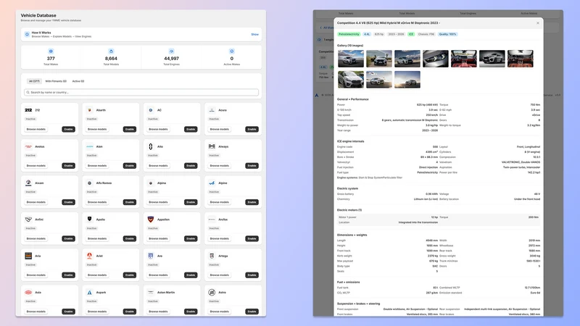Select the All (377) filter tab
The width and height of the screenshot is (580, 326).
click(34, 81)
